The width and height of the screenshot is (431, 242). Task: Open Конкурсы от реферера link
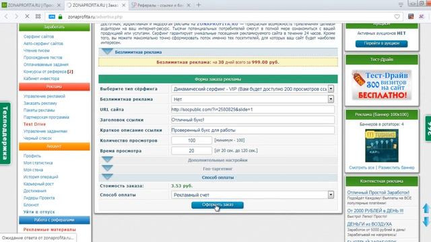45,72
